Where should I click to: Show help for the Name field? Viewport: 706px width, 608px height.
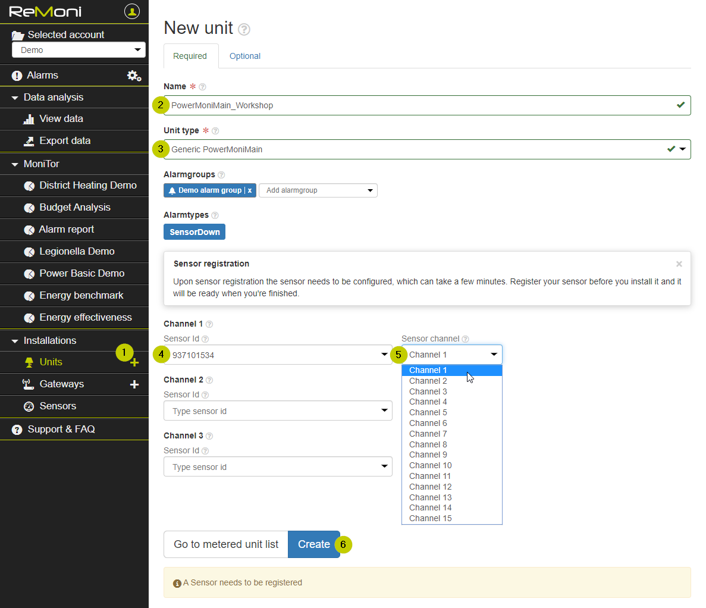point(203,86)
